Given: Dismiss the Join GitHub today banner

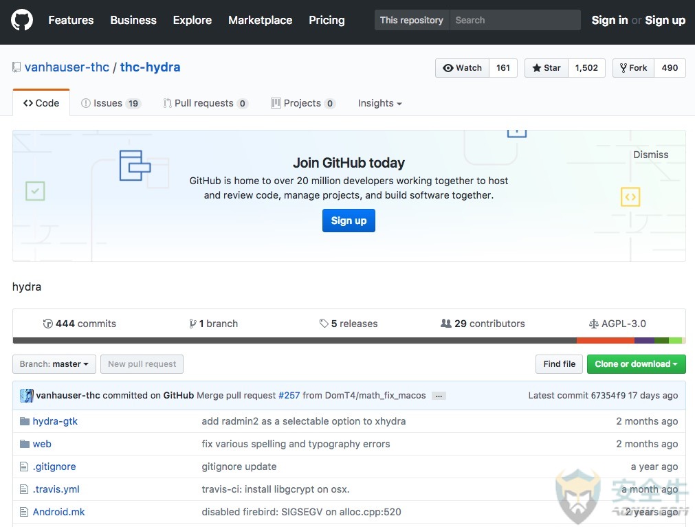Looking at the screenshot, I should pos(651,155).
